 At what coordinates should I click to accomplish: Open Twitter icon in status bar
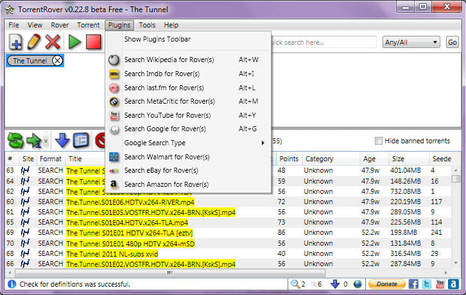[x=427, y=284]
